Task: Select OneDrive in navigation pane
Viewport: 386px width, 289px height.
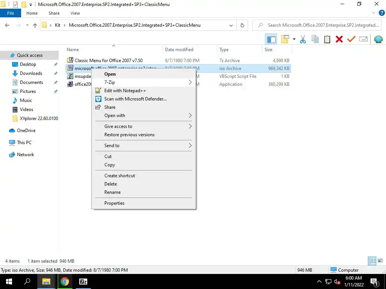Action: 26,131
